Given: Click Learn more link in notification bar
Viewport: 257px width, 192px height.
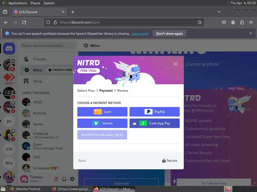Looking at the screenshot, I should (x=140, y=34).
